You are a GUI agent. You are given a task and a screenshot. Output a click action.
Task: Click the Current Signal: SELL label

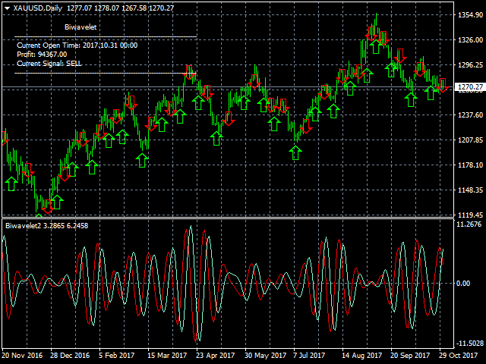49,64
